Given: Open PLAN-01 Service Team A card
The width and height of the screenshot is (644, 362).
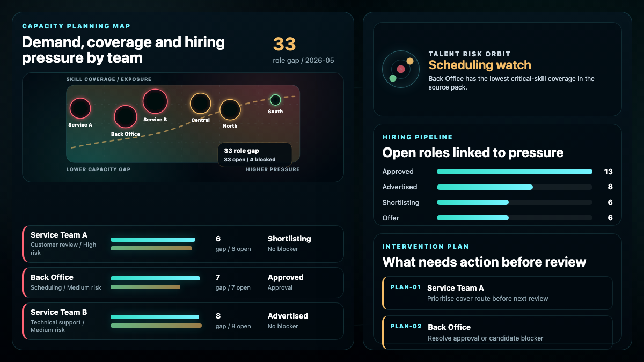Looking at the screenshot, I should [497, 293].
